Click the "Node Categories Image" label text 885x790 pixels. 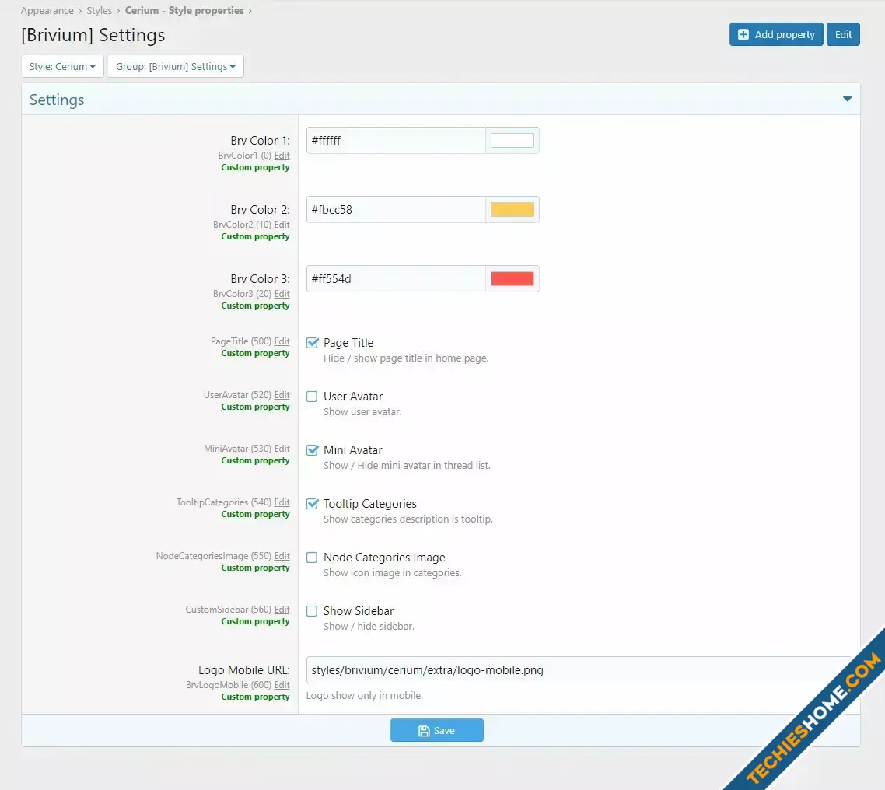pos(384,557)
